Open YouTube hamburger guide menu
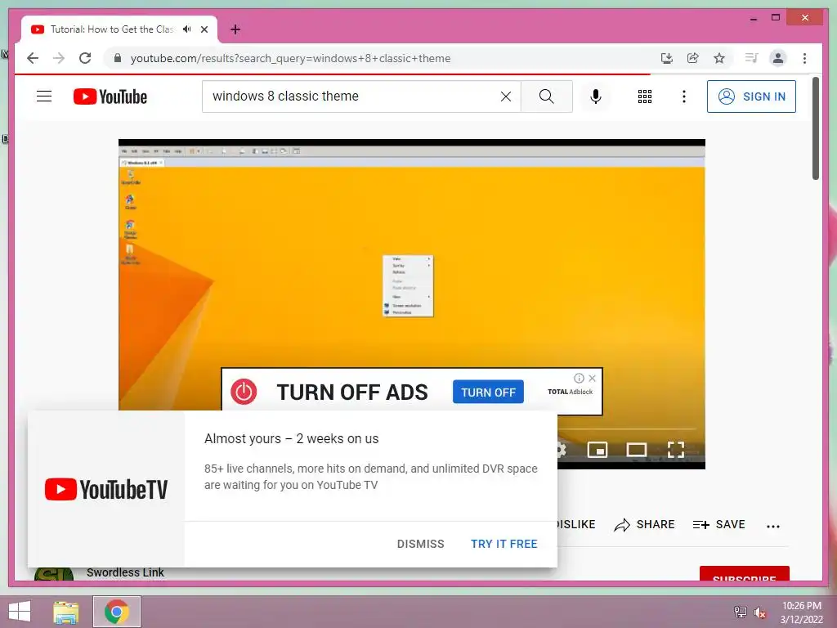837x628 pixels. [x=44, y=96]
